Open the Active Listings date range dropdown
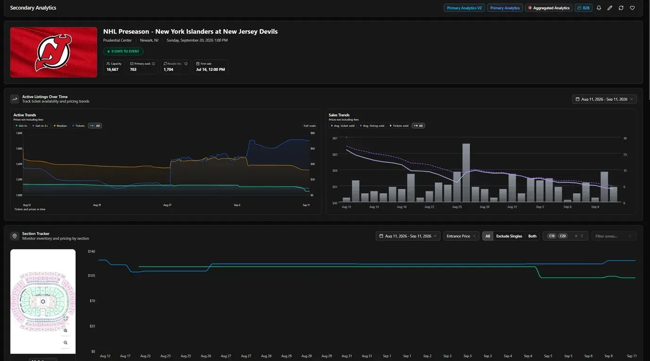 point(604,99)
